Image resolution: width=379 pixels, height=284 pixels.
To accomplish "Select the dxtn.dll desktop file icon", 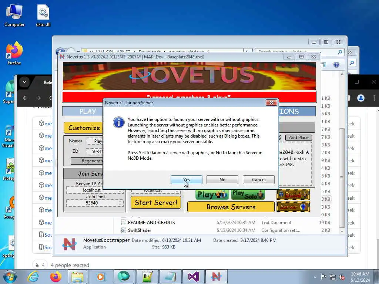I will coord(43,16).
